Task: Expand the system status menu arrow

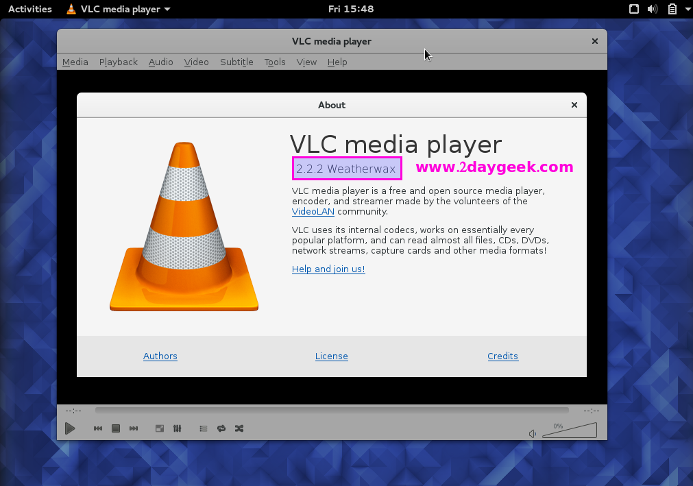Action: [688, 9]
